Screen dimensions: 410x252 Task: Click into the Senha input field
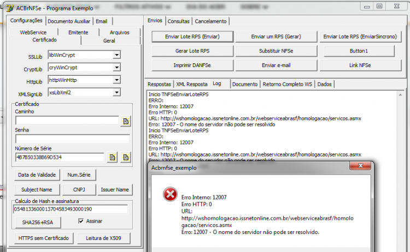(x=73, y=139)
